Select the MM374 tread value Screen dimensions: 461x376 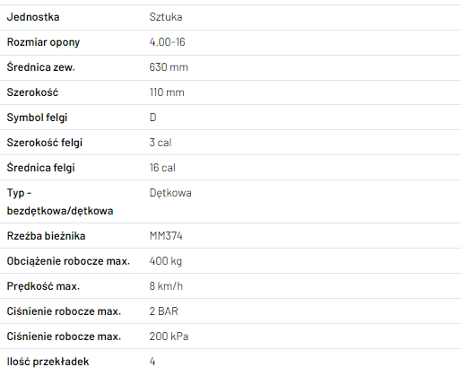(166, 236)
